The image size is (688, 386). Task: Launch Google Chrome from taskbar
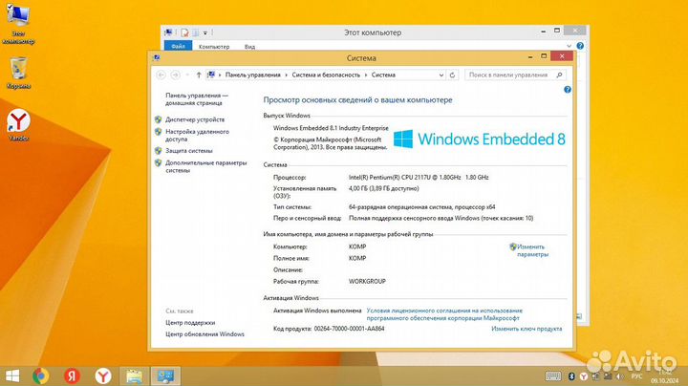pyautogui.click(x=41, y=375)
